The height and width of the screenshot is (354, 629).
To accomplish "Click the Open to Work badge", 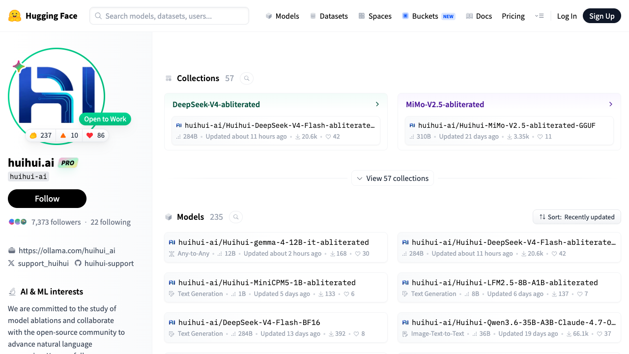I will click(x=105, y=119).
